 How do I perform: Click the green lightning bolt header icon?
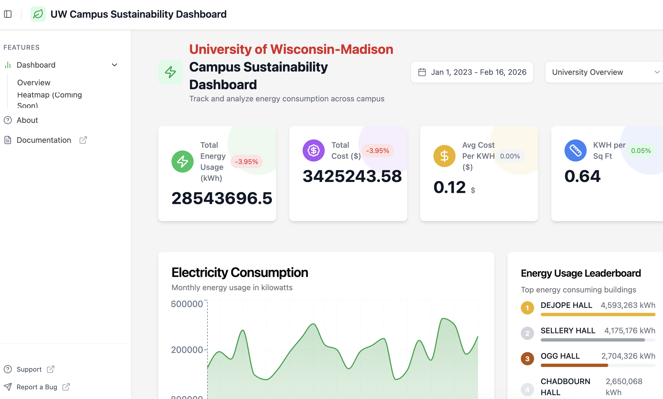[x=170, y=72]
